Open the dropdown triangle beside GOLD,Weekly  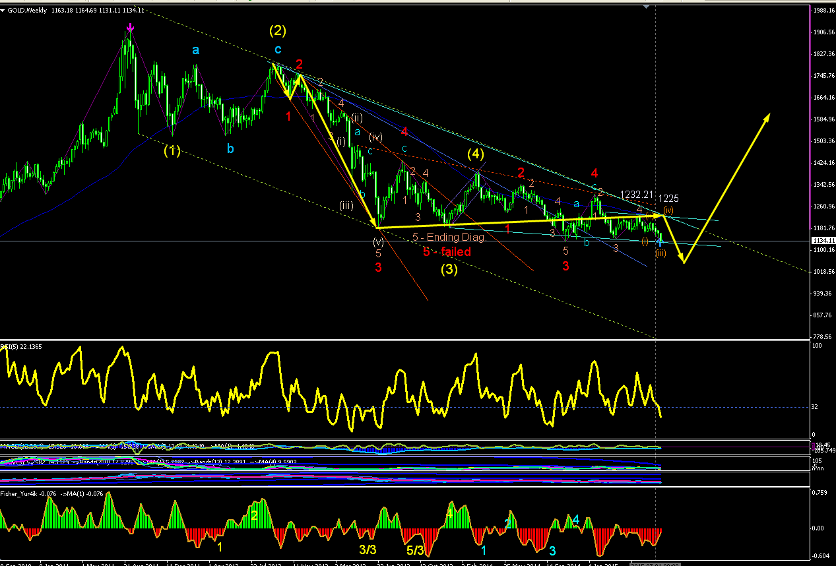pos(3,4)
